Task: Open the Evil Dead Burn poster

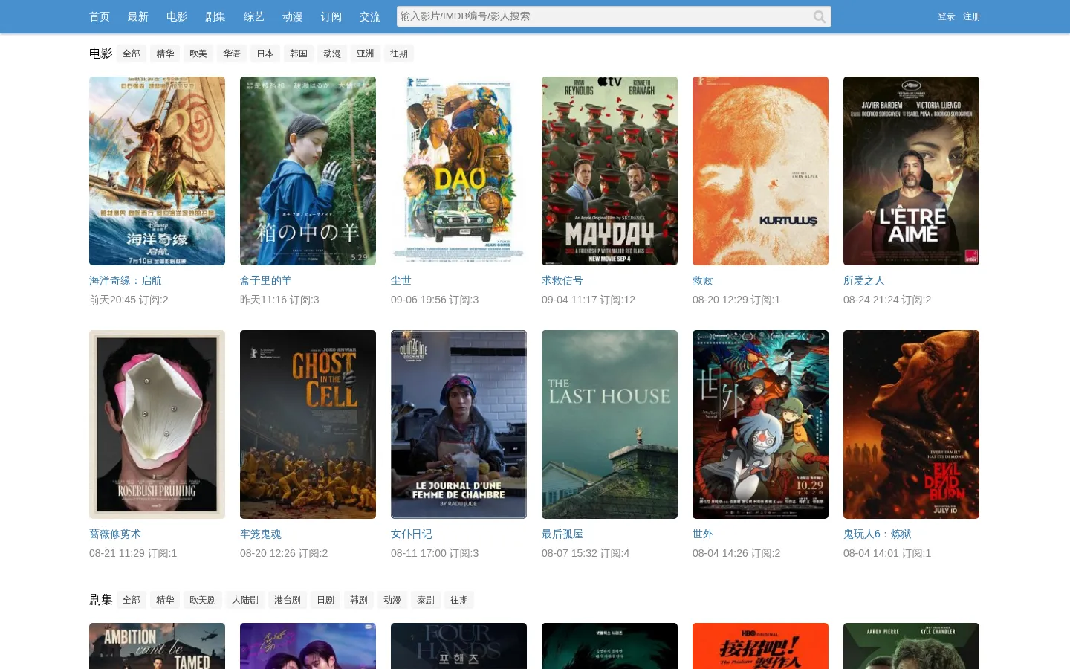Action: [911, 424]
